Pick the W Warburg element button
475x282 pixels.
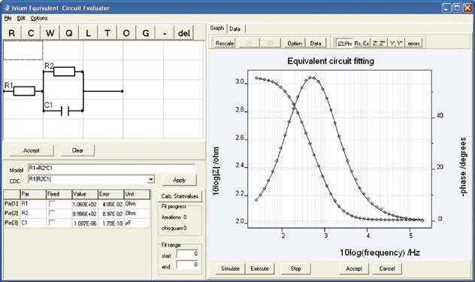pyautogui.click(x=50, y=33)
